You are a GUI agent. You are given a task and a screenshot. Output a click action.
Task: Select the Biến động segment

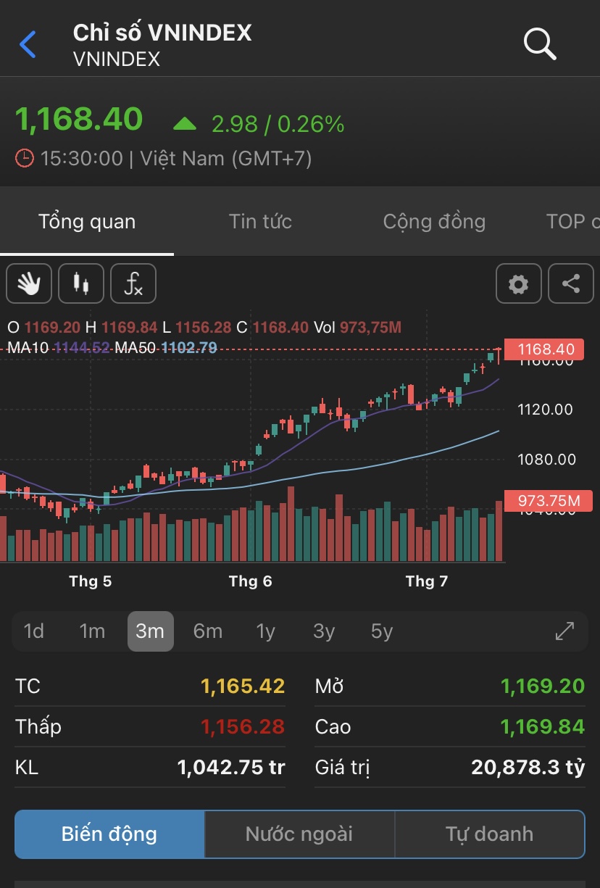109,834
